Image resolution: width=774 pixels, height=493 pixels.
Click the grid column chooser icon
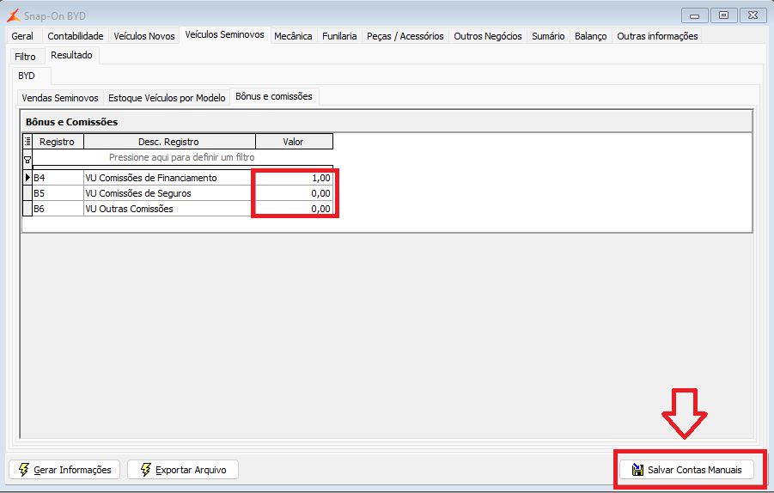(27, 141)
